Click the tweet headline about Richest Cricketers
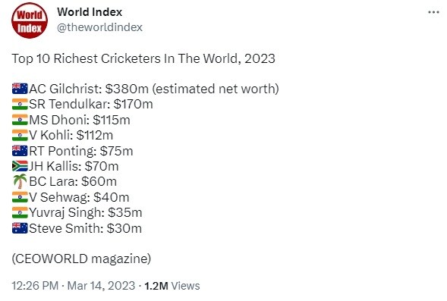 click(143, 58)
